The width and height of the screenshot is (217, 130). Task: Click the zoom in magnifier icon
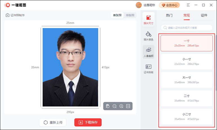(121, 106)
